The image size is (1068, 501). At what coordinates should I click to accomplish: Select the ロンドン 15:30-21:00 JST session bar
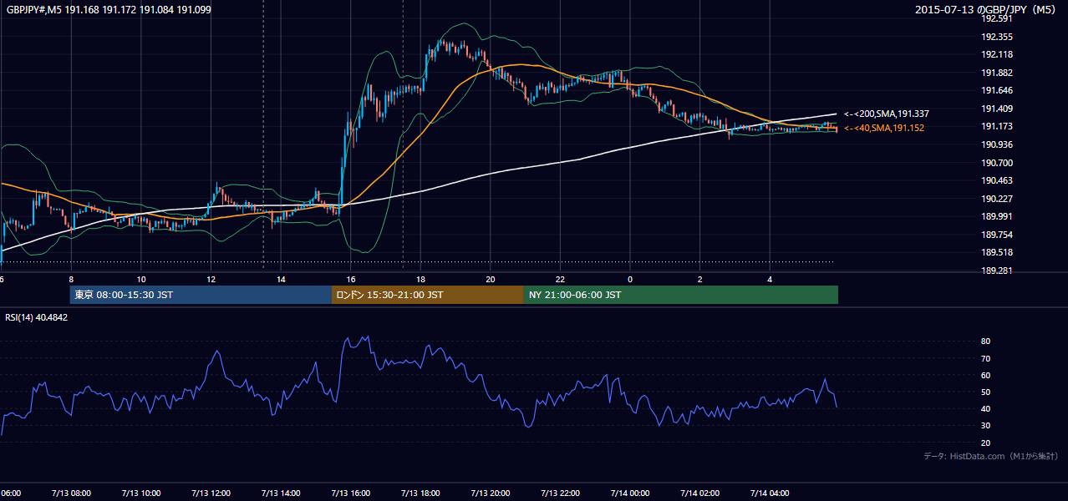428,295
